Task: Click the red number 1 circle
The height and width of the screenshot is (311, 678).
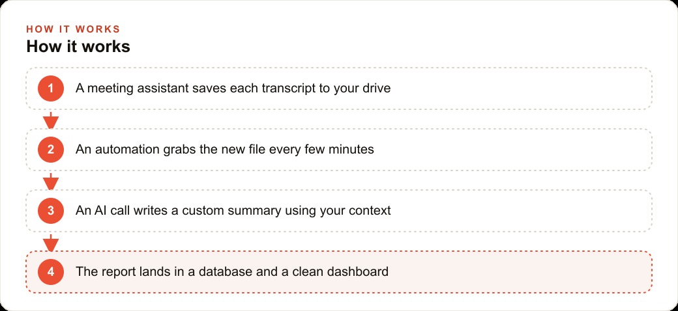Action: (51, 88)
